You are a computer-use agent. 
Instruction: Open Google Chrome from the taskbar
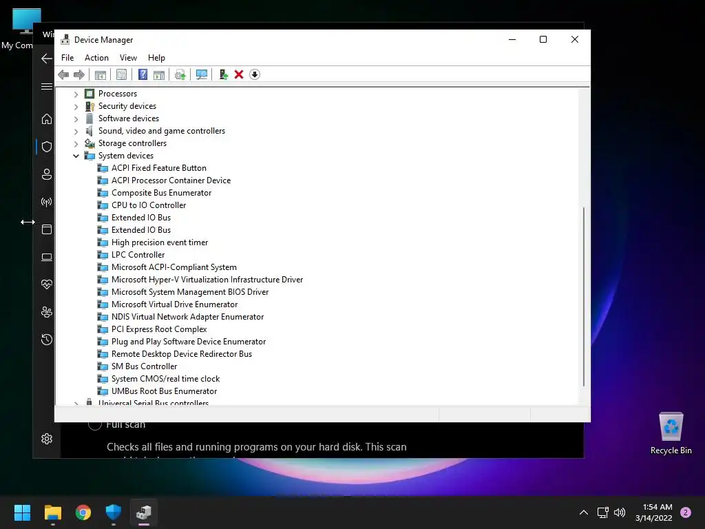pos(83,512)
